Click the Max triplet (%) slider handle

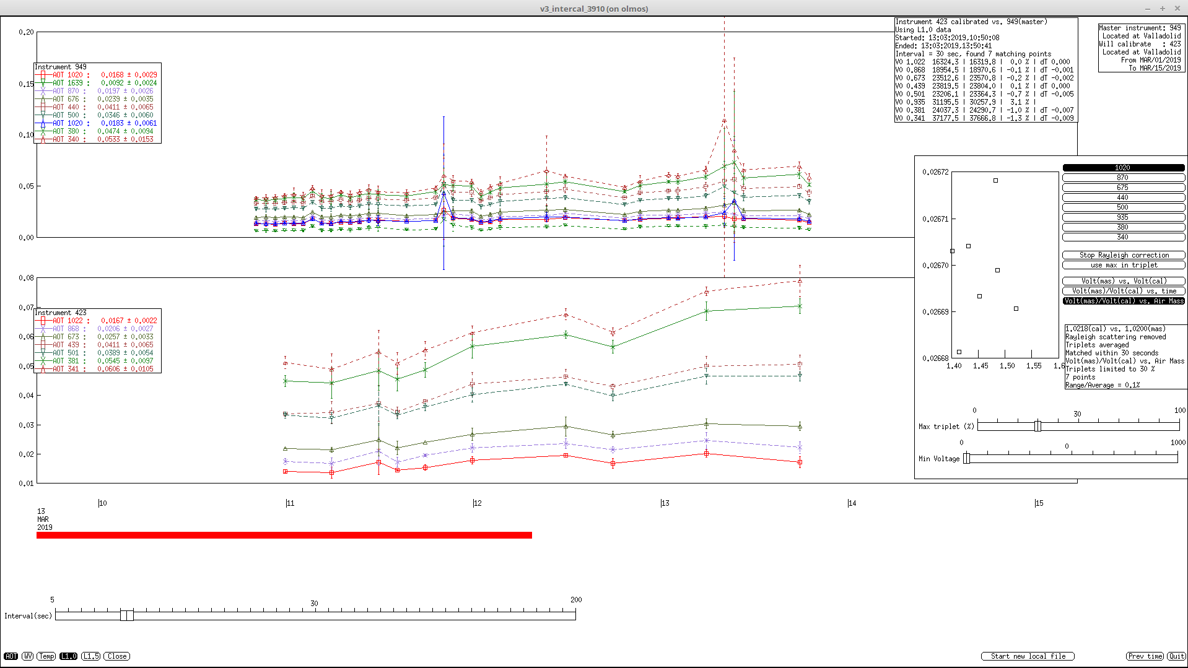coord(1037,426)
